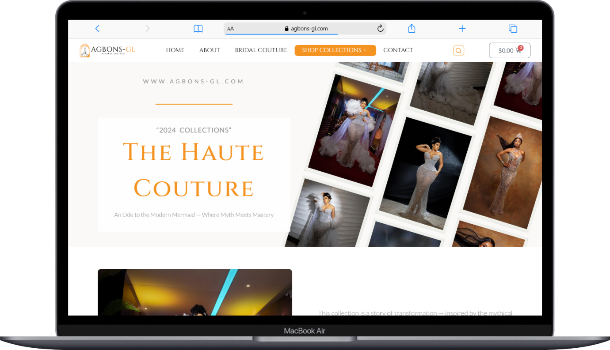This screenshot has height=350, width=610.
Task: Tap the AA reader text size control
Action: pos(230,29)
